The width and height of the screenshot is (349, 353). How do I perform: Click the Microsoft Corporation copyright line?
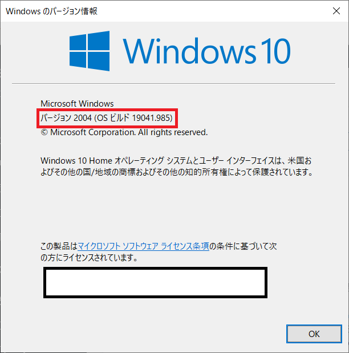click(x=124, y=132)
